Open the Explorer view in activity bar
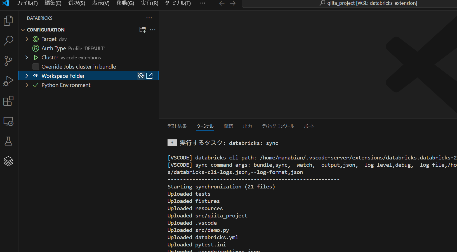Screen dimensions: 457x252 coord(8,21)
